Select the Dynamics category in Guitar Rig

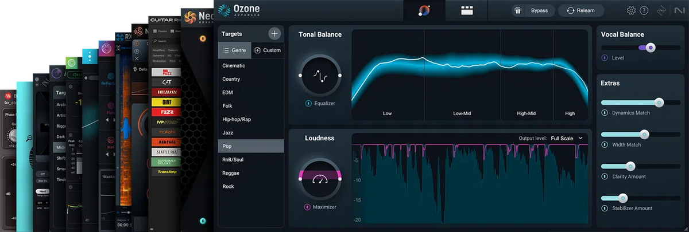[x=159, y=55]
